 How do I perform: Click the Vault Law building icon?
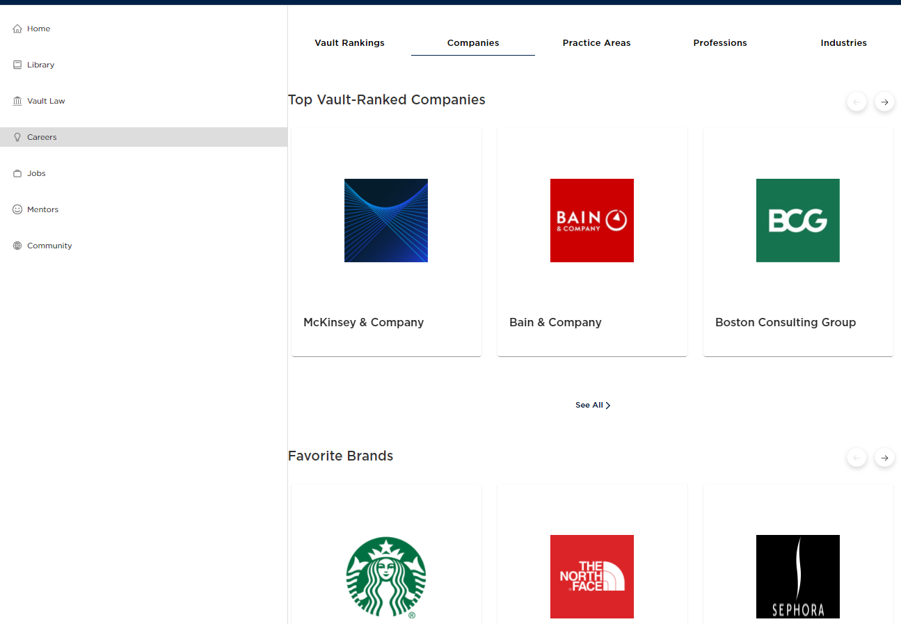click(x=17, y=102)
